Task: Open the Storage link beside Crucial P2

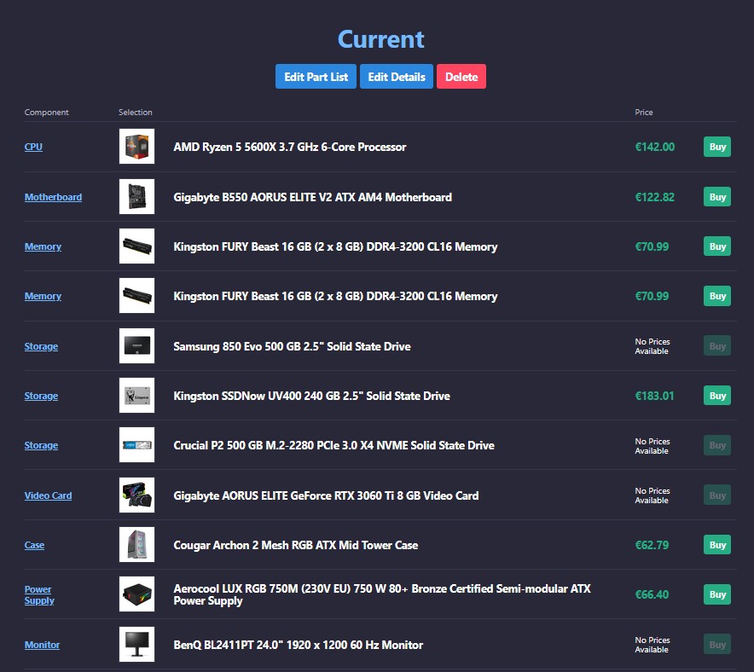Action: pyautogui.click(x=41, y=445)
